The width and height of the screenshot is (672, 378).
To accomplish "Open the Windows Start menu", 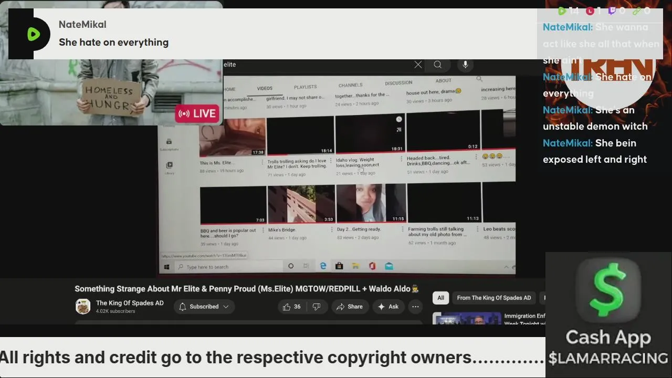I will pyautogui.click(x=166, y=267).
